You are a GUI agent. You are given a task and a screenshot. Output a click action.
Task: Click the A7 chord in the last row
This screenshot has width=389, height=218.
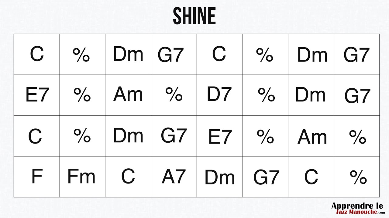coord(174,177)
